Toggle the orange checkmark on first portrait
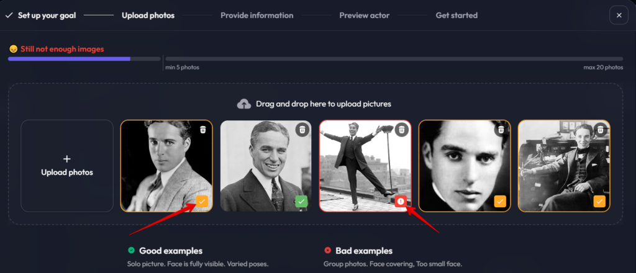 point(202,201)
